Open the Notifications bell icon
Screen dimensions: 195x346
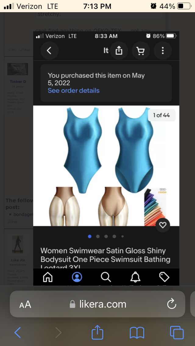135,277
